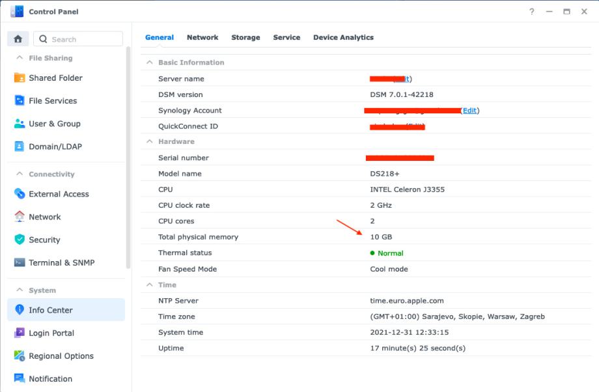599x392 pixels.
Task: Collapse the Time group
Action: pyautogui.click(x=149, y=285)
